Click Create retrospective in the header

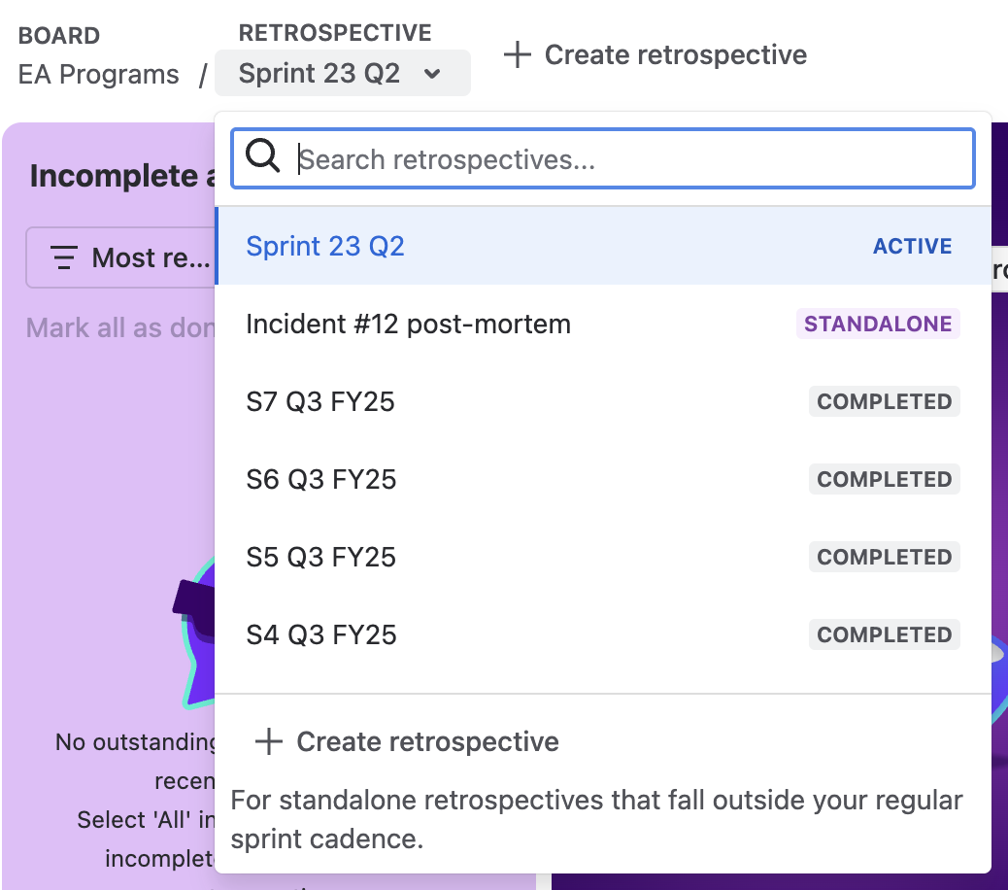655,54
